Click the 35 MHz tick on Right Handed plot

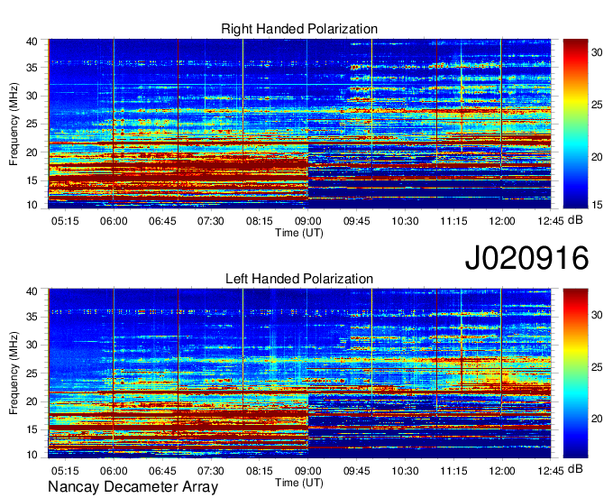tap(32, 68)
